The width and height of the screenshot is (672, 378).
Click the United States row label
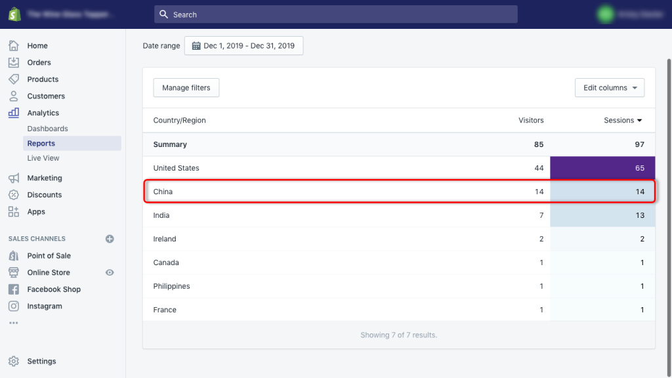176,168
